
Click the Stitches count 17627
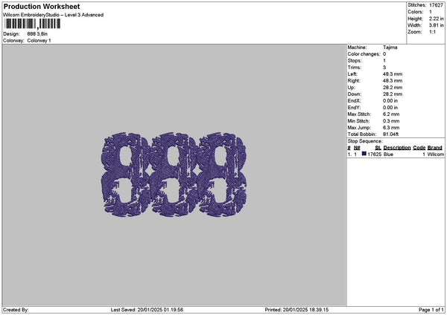pyautogui.click(x=436, y=5)
